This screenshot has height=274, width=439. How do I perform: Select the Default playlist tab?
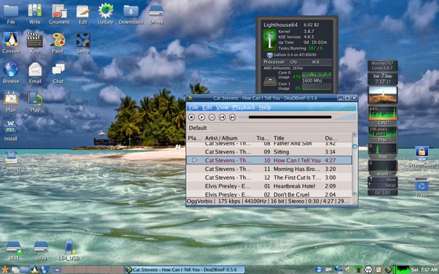coord(198,128)
